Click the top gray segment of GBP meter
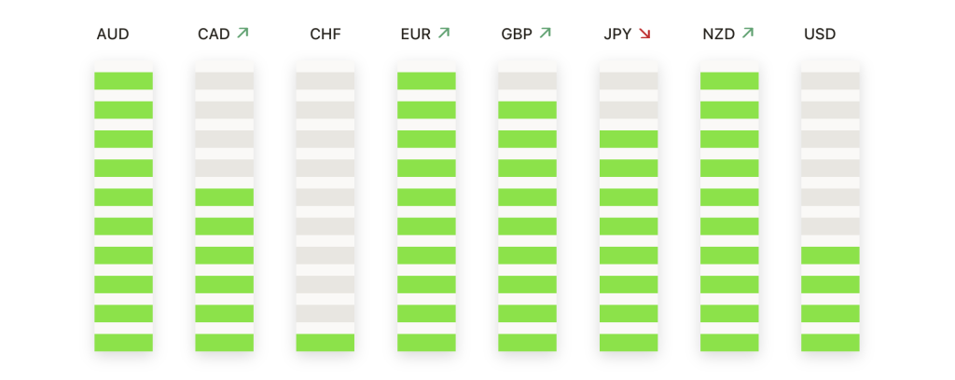955x380 pixels. pos(527,81)
